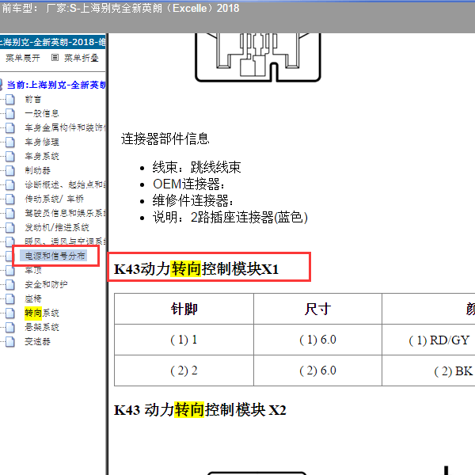The height and width of the screenshot is (475, 475).
Task: Click page icon next to 发动机/推进系统
Action: (10, 227)
